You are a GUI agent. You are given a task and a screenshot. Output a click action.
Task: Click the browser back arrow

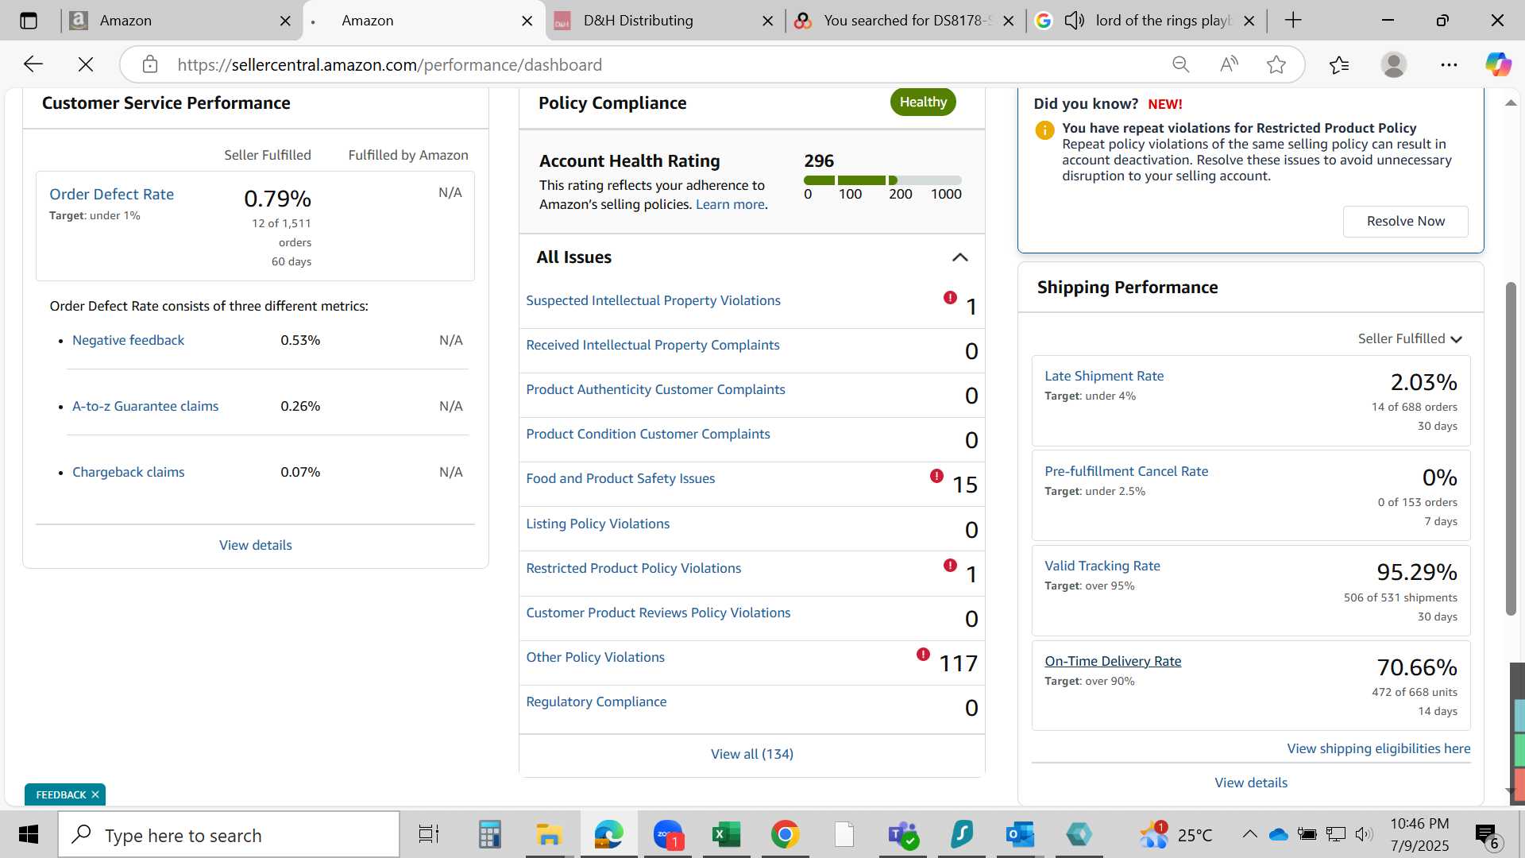click(33, 64)
